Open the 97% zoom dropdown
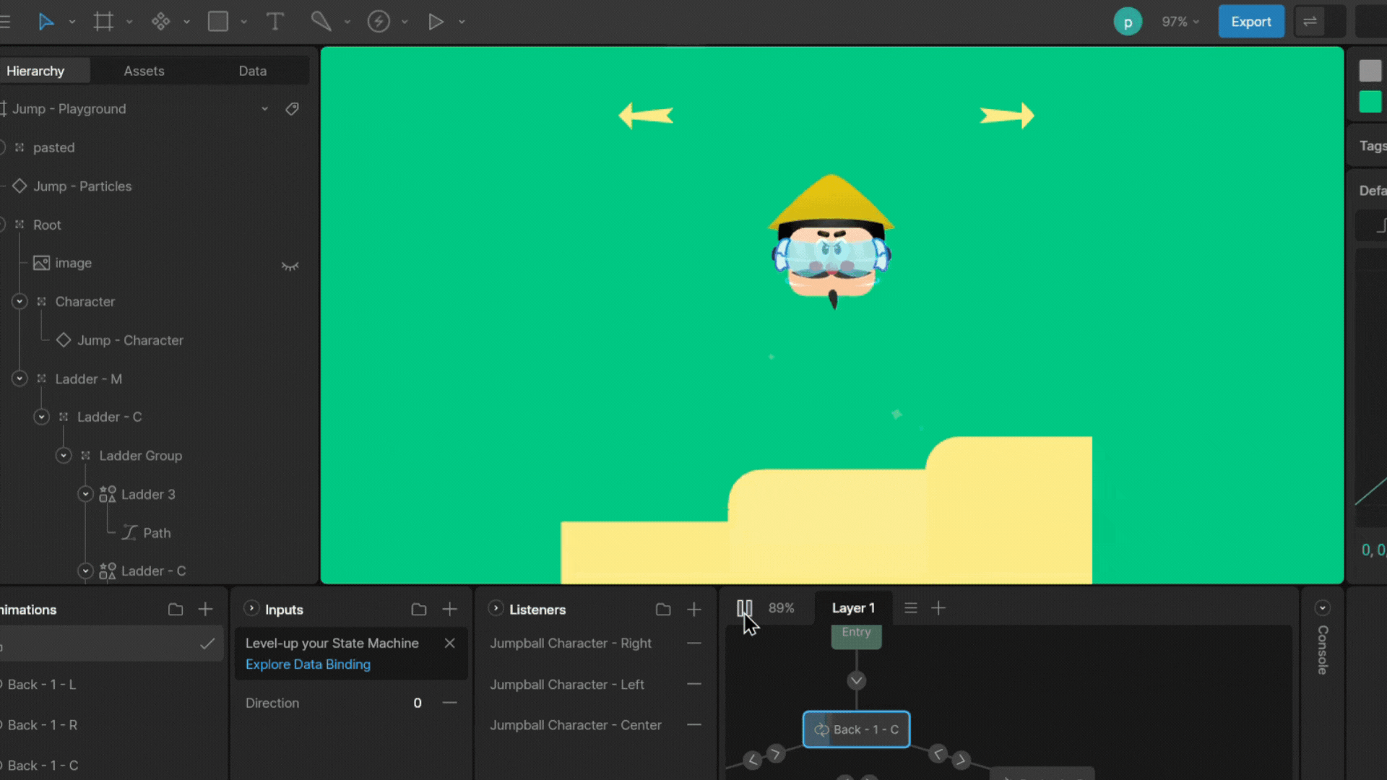1387x780 pixels. (1180, 22)
